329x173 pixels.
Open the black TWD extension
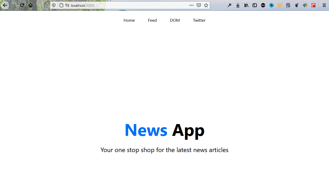pos(263,5)
